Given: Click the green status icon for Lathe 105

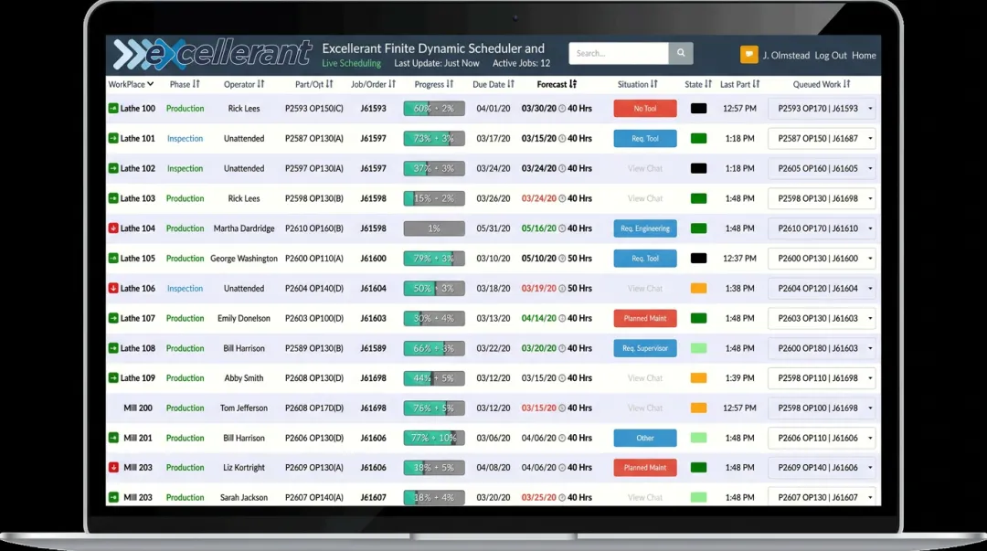Looking at the screenshot, I should click(113, 259).
